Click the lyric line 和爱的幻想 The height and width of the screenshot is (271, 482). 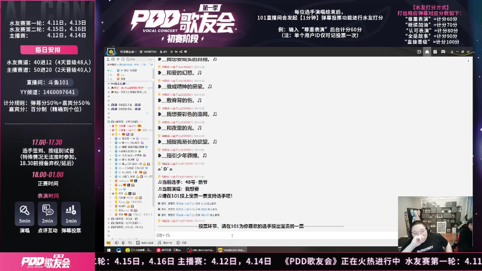pyautogui.click(x=180, y=73)
